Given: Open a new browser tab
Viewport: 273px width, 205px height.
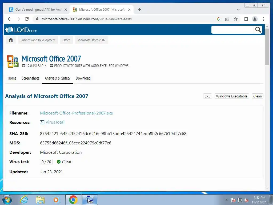Looking at the screenshot, I should point(139,10).
